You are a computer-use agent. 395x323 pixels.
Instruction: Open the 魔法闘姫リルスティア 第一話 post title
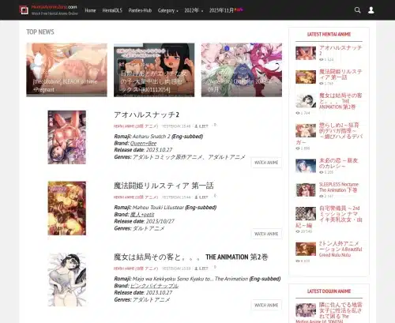[164, 186]
